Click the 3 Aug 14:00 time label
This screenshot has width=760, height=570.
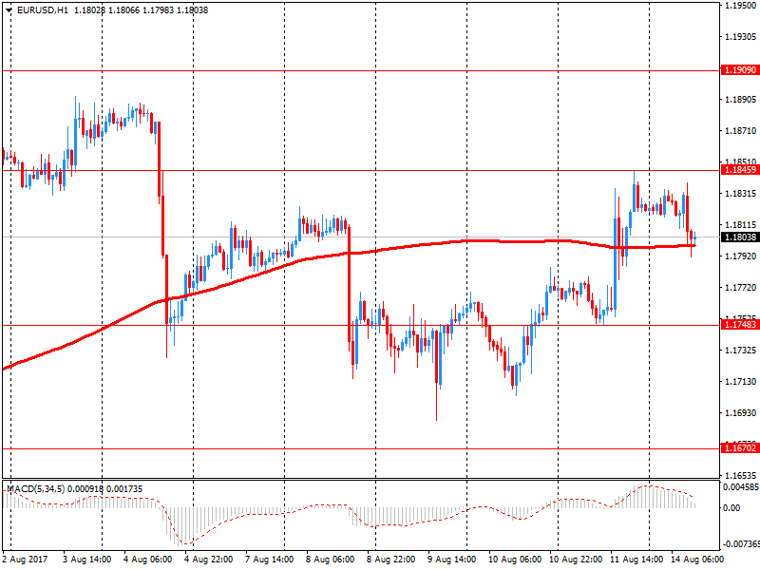coord(87,560)
